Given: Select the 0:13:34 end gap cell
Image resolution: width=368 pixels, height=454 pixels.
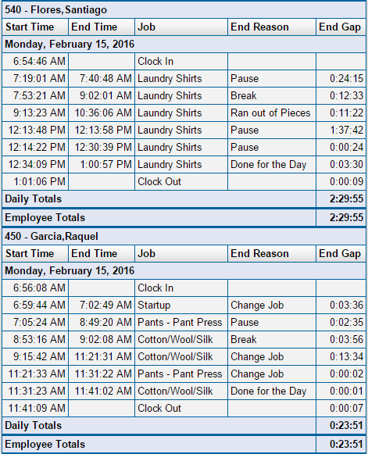Looking at the screenshot, I should 341,356.
